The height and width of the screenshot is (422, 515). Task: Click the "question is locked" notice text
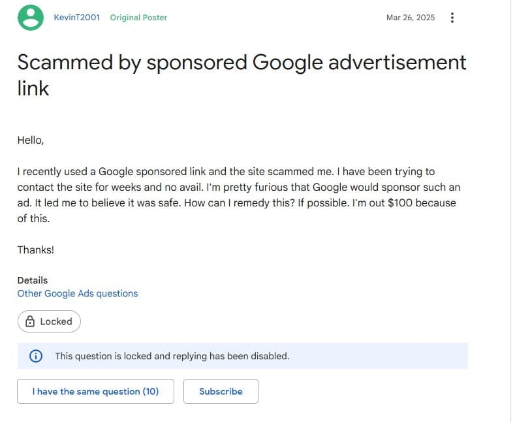(172, 356)
